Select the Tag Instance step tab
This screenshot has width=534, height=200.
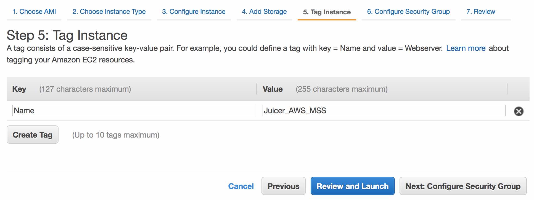327,12
